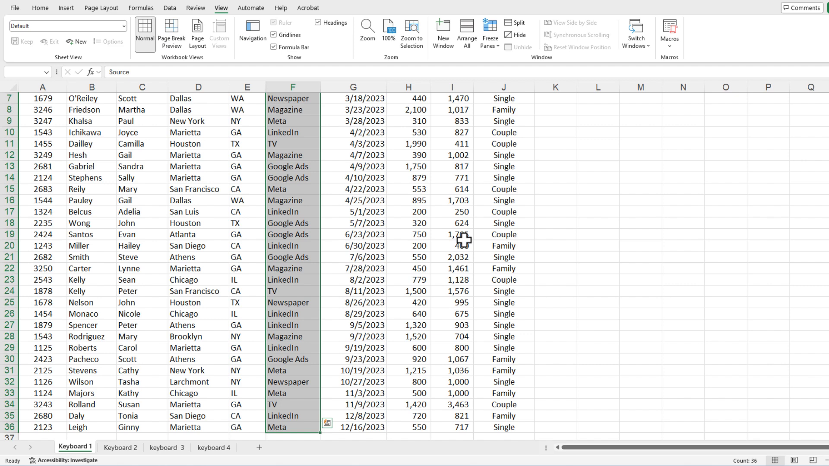Open the Navigation pane icon
829x466 pixels.
253,27
